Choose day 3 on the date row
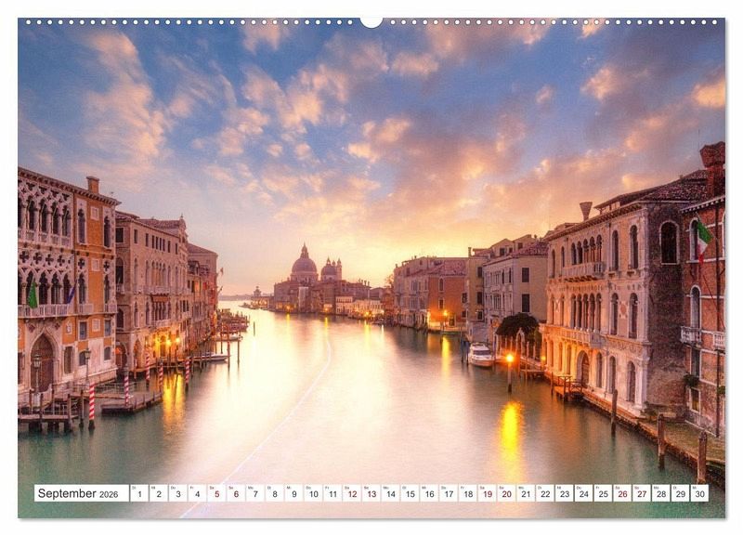 point(178,493)
